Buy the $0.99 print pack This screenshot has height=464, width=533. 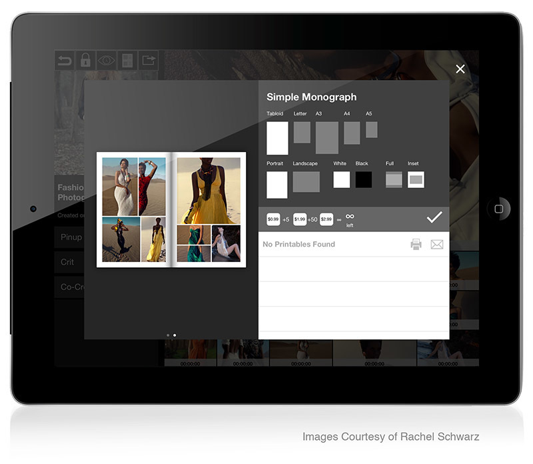(273, 219)
